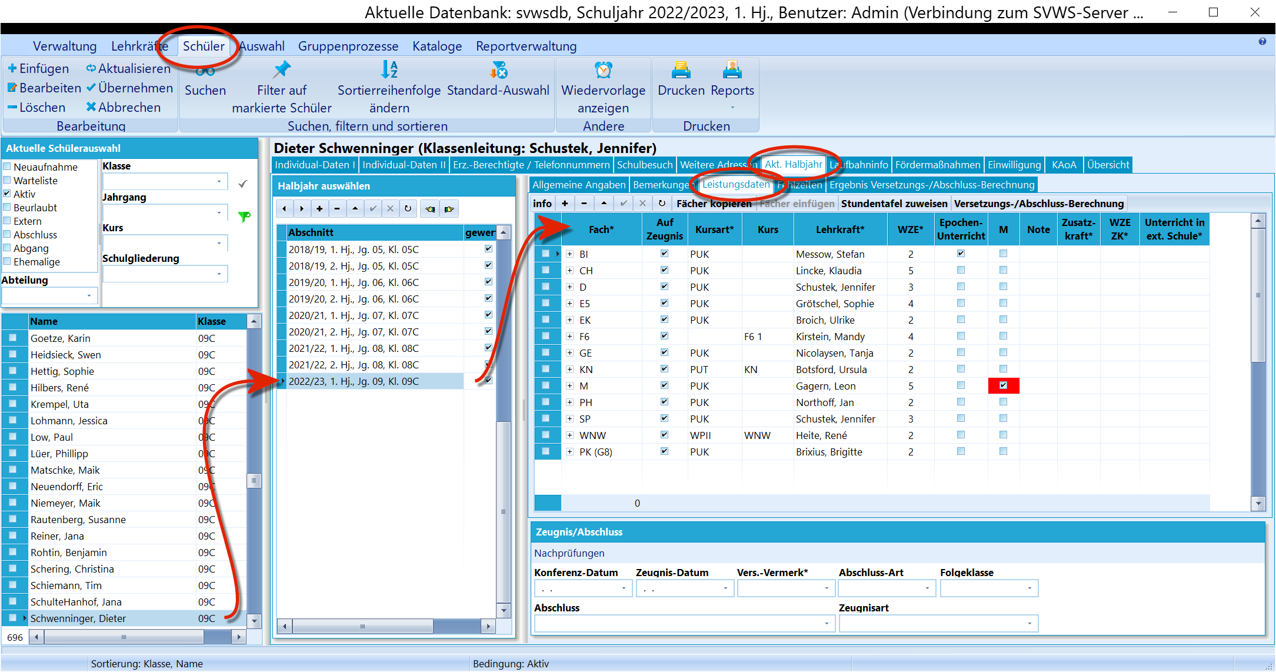Open the Zeugnisart dropdown
This screenshot has height=672, width=1276.
(x=1030, y=624)
